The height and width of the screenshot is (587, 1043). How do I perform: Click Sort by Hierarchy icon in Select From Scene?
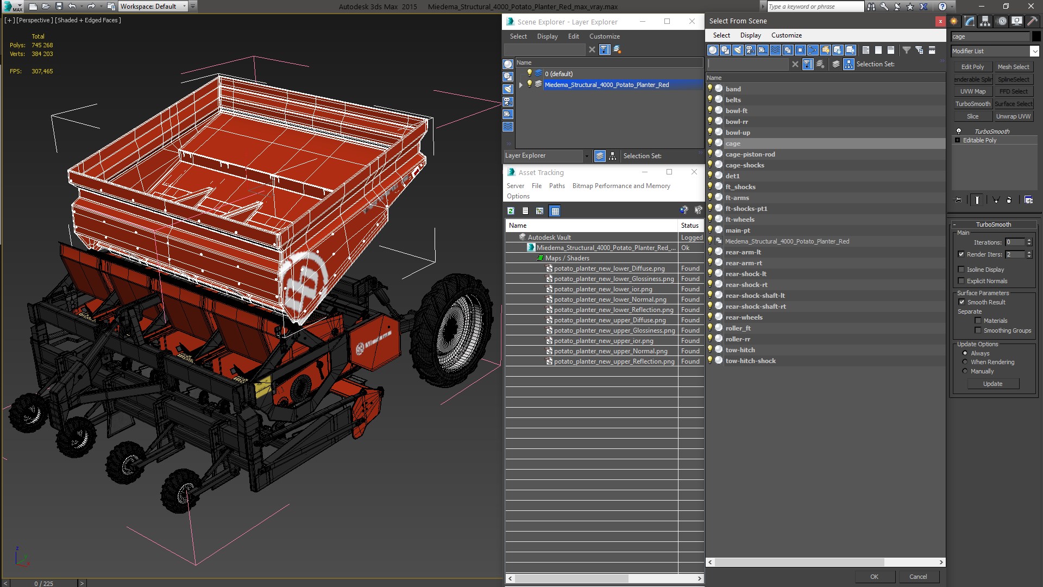[x=849, y=64]
